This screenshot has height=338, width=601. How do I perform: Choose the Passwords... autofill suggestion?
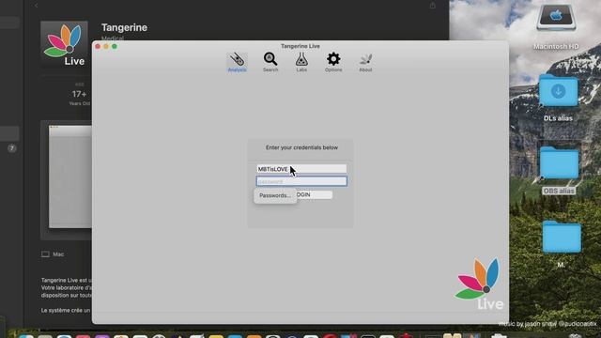click(x=275, y=195)
